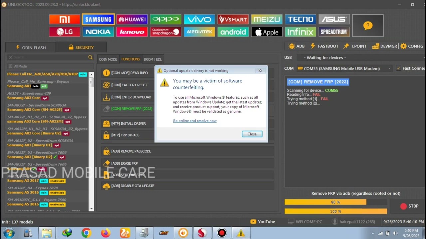This screenshot has width=426, height=239.
Task: Choose the Infinix brand logo
Action: point(301,32)
